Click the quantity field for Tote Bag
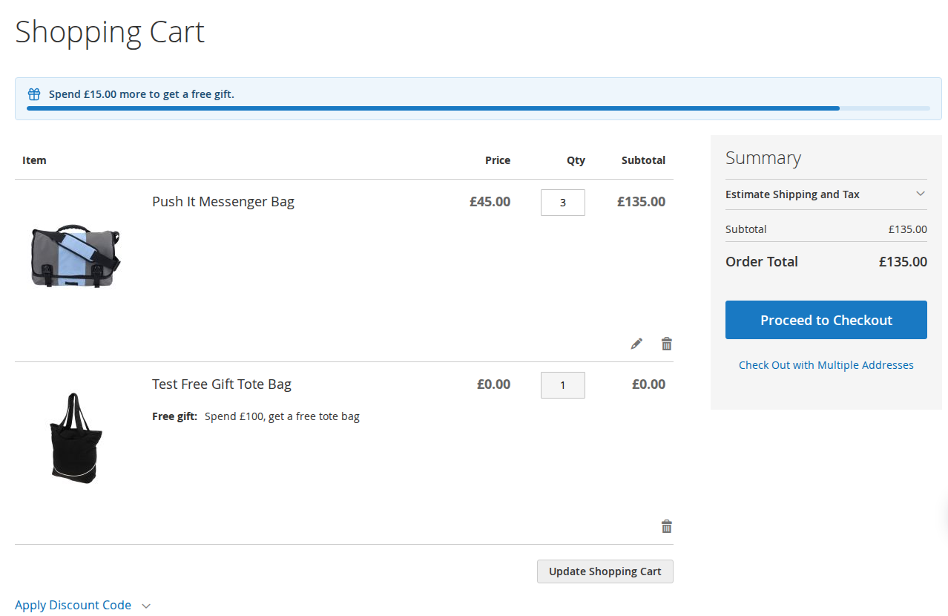The image size is (948, 616). (563, 385)
